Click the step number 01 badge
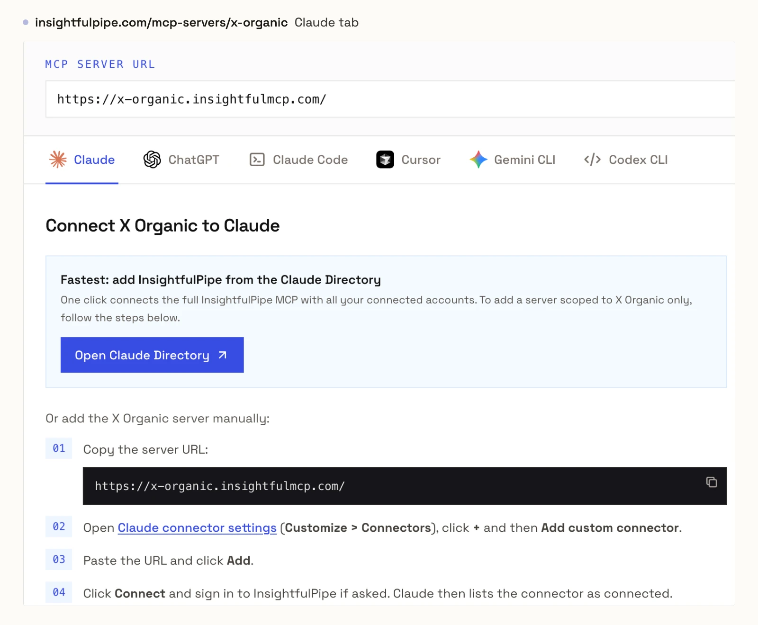Screen dimensions: 758x625 click(x=59, y=448)
